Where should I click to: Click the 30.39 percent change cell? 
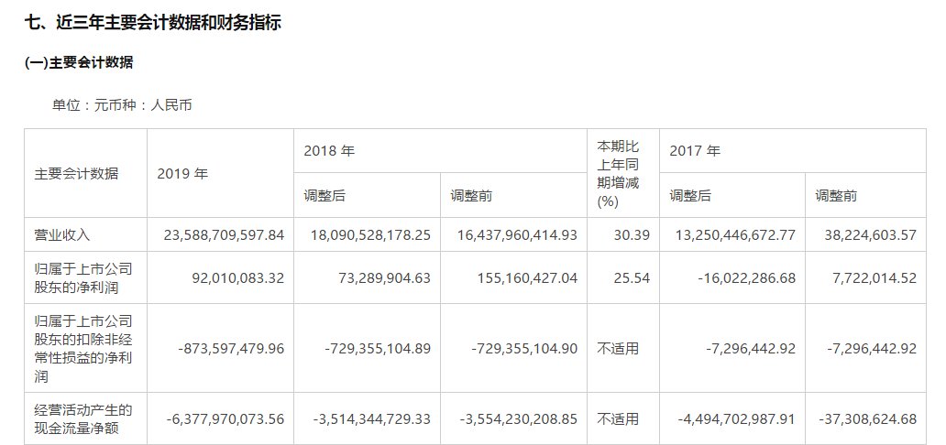(632, 235)
